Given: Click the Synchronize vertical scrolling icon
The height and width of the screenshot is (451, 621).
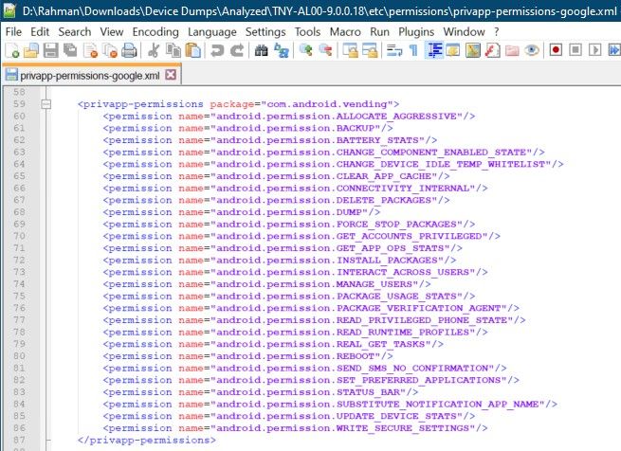Looking at the screenshot, I should click(x=350, y=50).
